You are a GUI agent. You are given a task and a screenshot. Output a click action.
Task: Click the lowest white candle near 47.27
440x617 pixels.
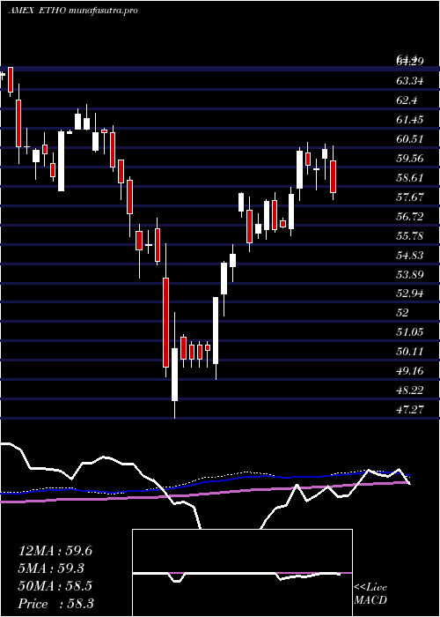click(174, 375)
